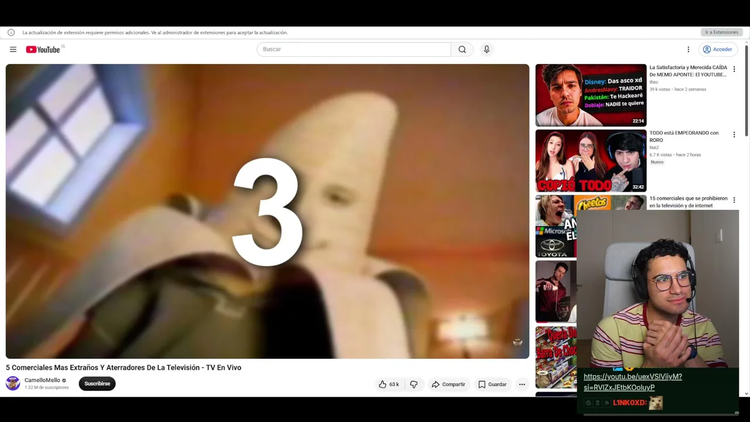Open 'TODO está EMPEORANDO con RORO' title
Viewport: 750px width, 422px height.
684,137
